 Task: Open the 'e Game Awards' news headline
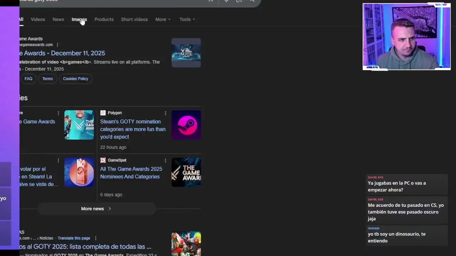tap(37, 122)
